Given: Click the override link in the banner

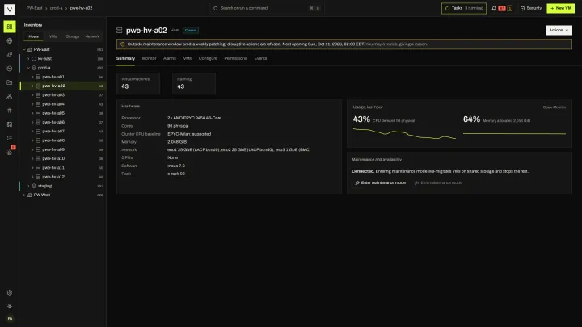Looking at the screenshot, I should click(x=396, y=44).
